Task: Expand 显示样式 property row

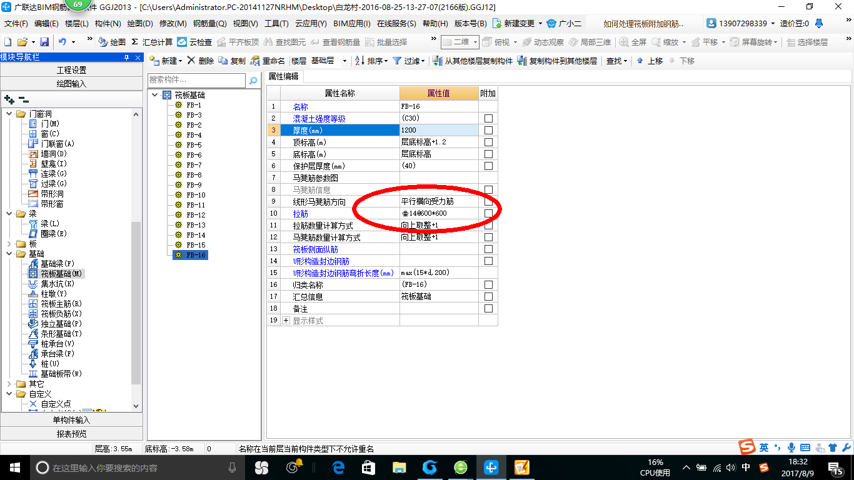Action: (x=286, y=320)
